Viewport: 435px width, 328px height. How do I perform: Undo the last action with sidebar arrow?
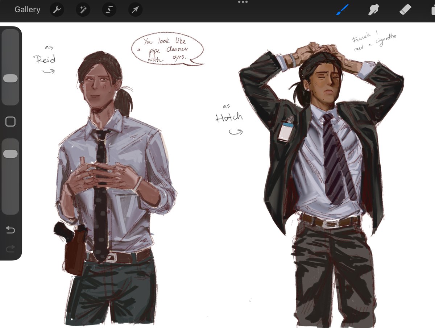[11, 230]
